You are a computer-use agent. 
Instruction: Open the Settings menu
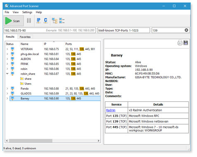coord(27,12)
